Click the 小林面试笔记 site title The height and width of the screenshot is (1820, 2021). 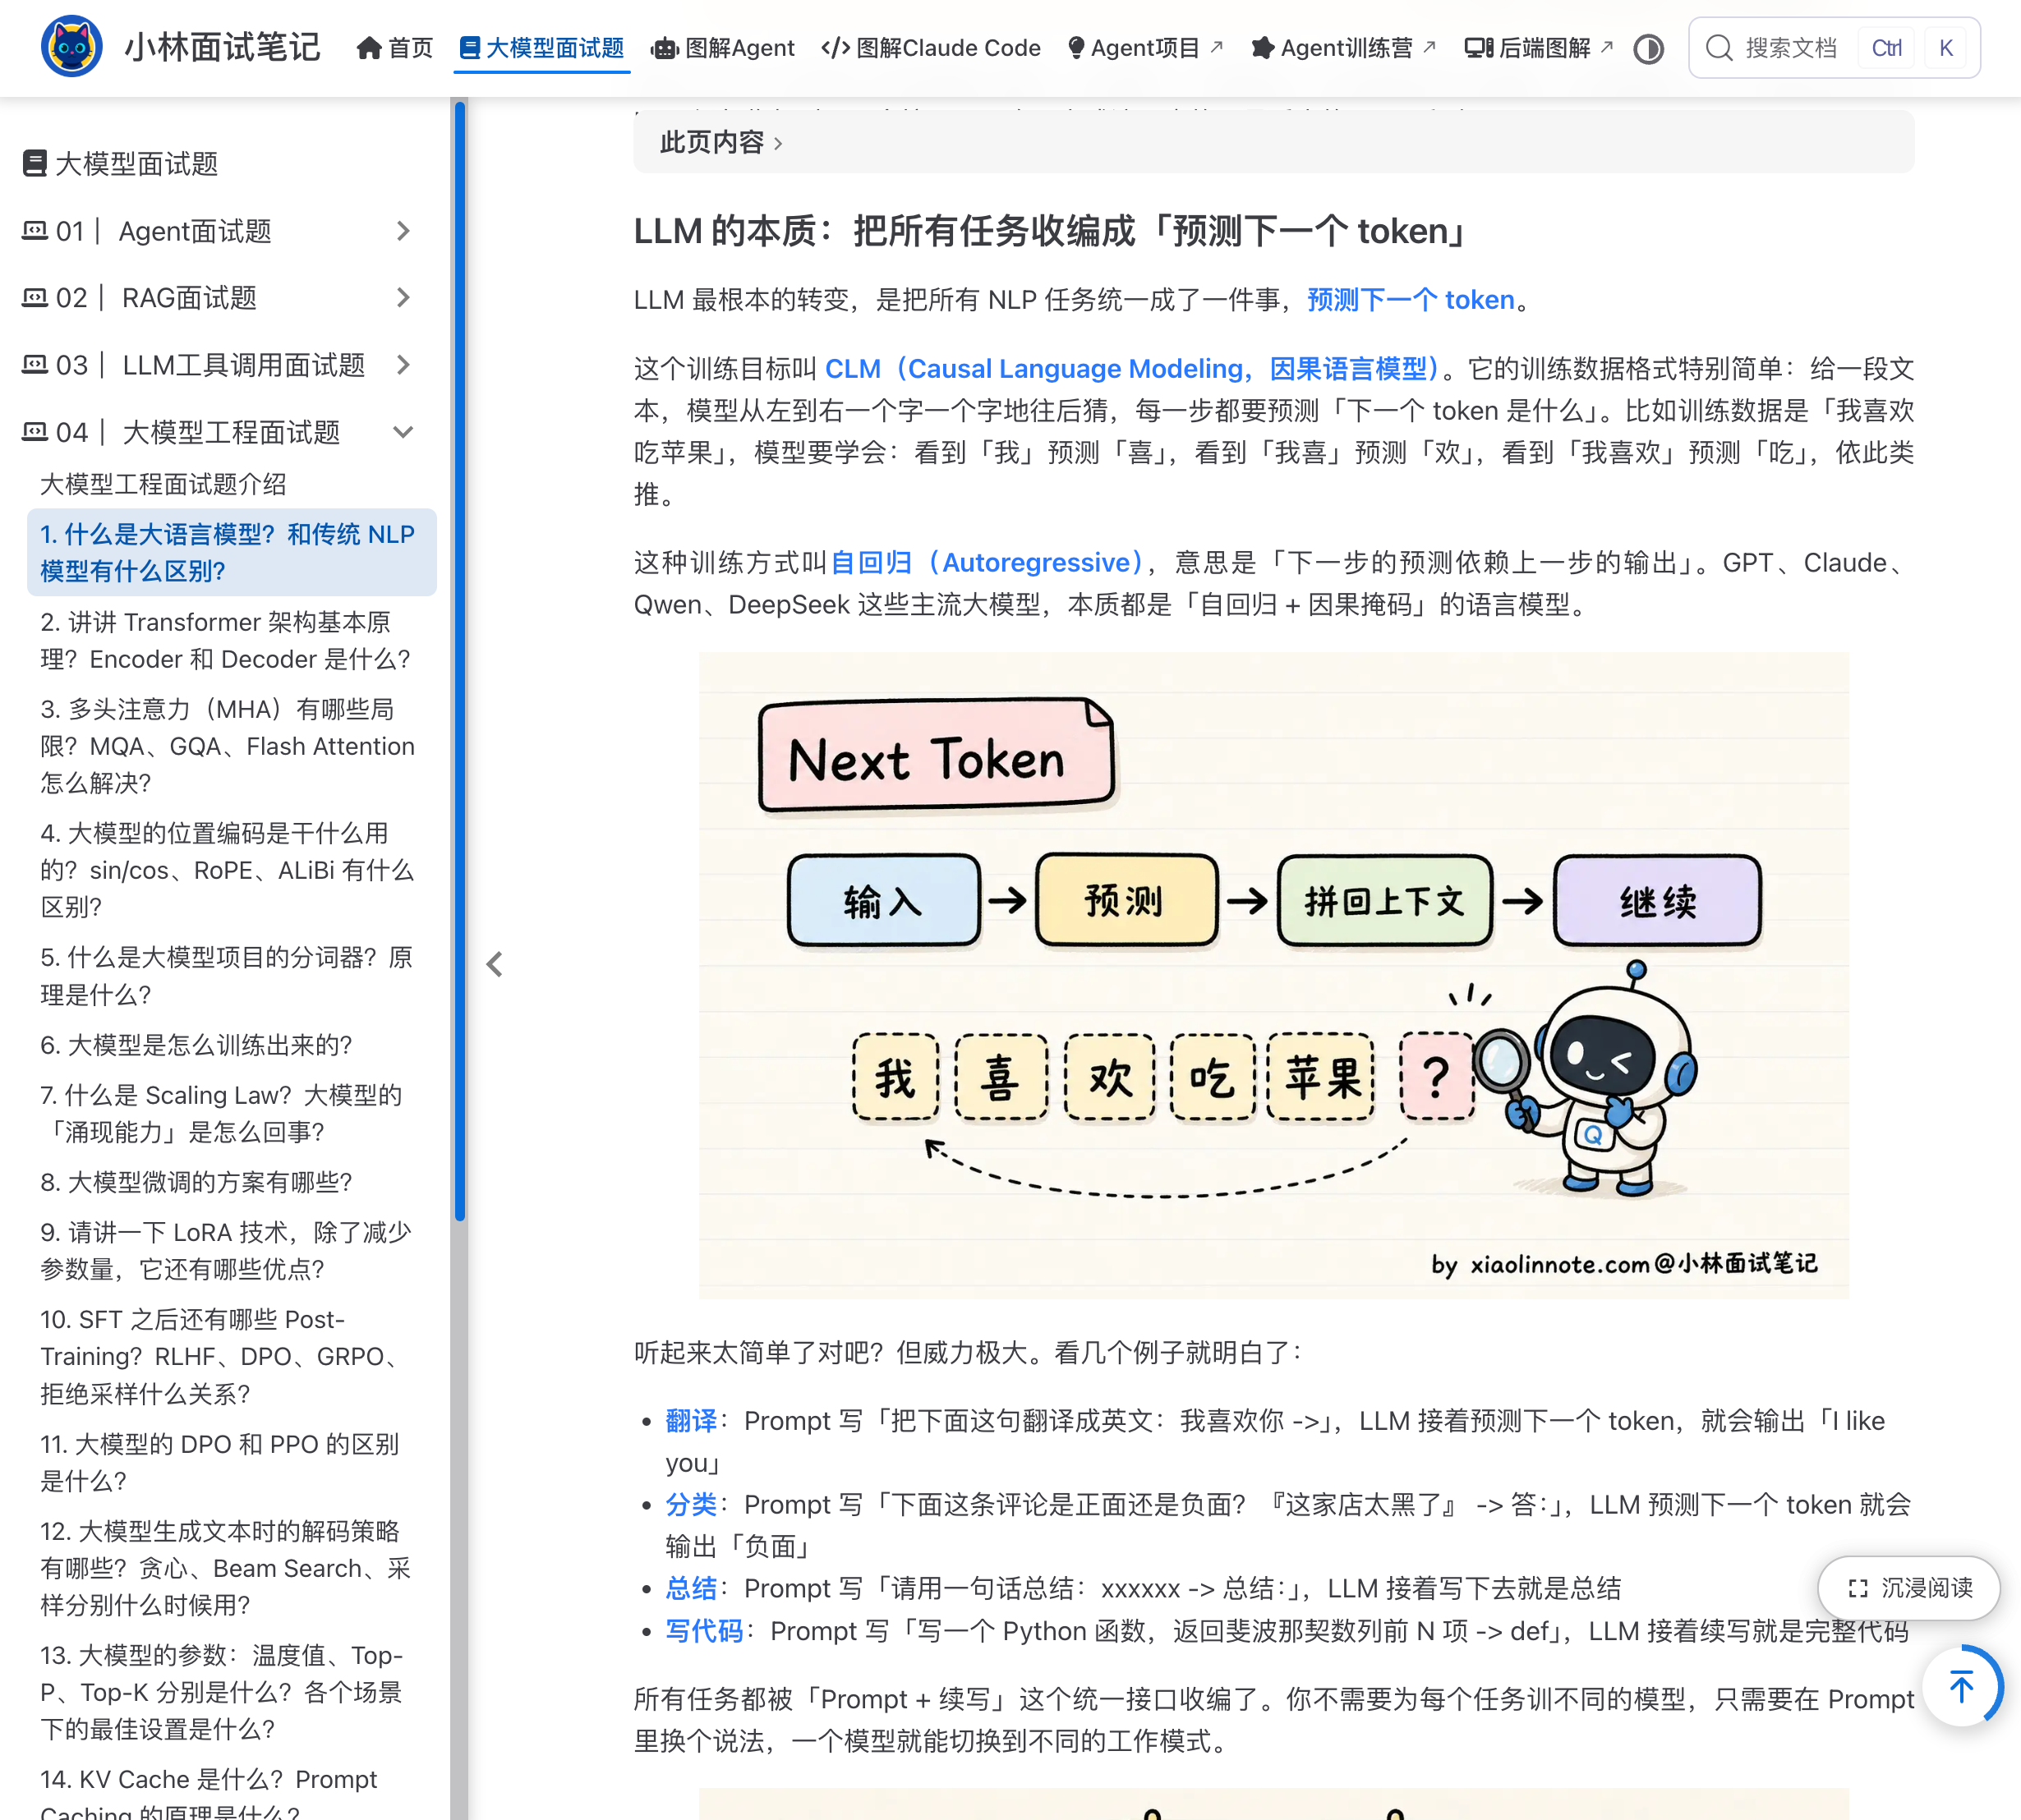pos(222,47)
